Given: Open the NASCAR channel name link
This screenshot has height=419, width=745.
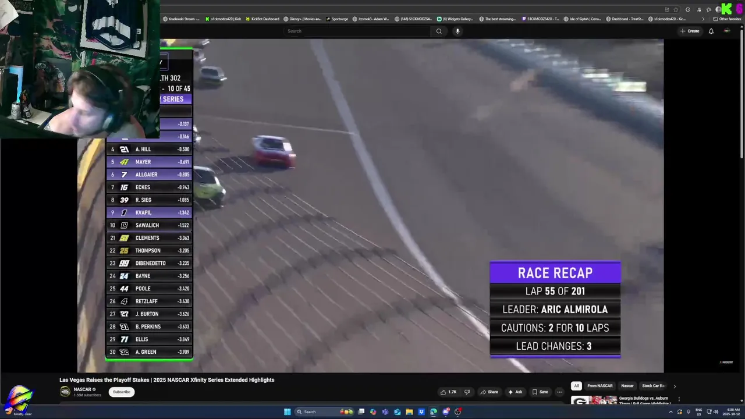Looking at the screenshot, I should pyautogui.click(x=83, y=389).
